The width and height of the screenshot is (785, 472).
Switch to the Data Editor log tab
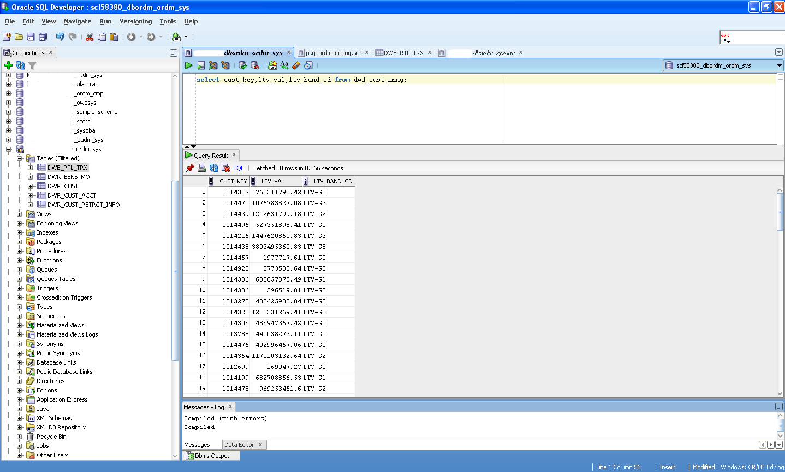(x=239, y=445)
